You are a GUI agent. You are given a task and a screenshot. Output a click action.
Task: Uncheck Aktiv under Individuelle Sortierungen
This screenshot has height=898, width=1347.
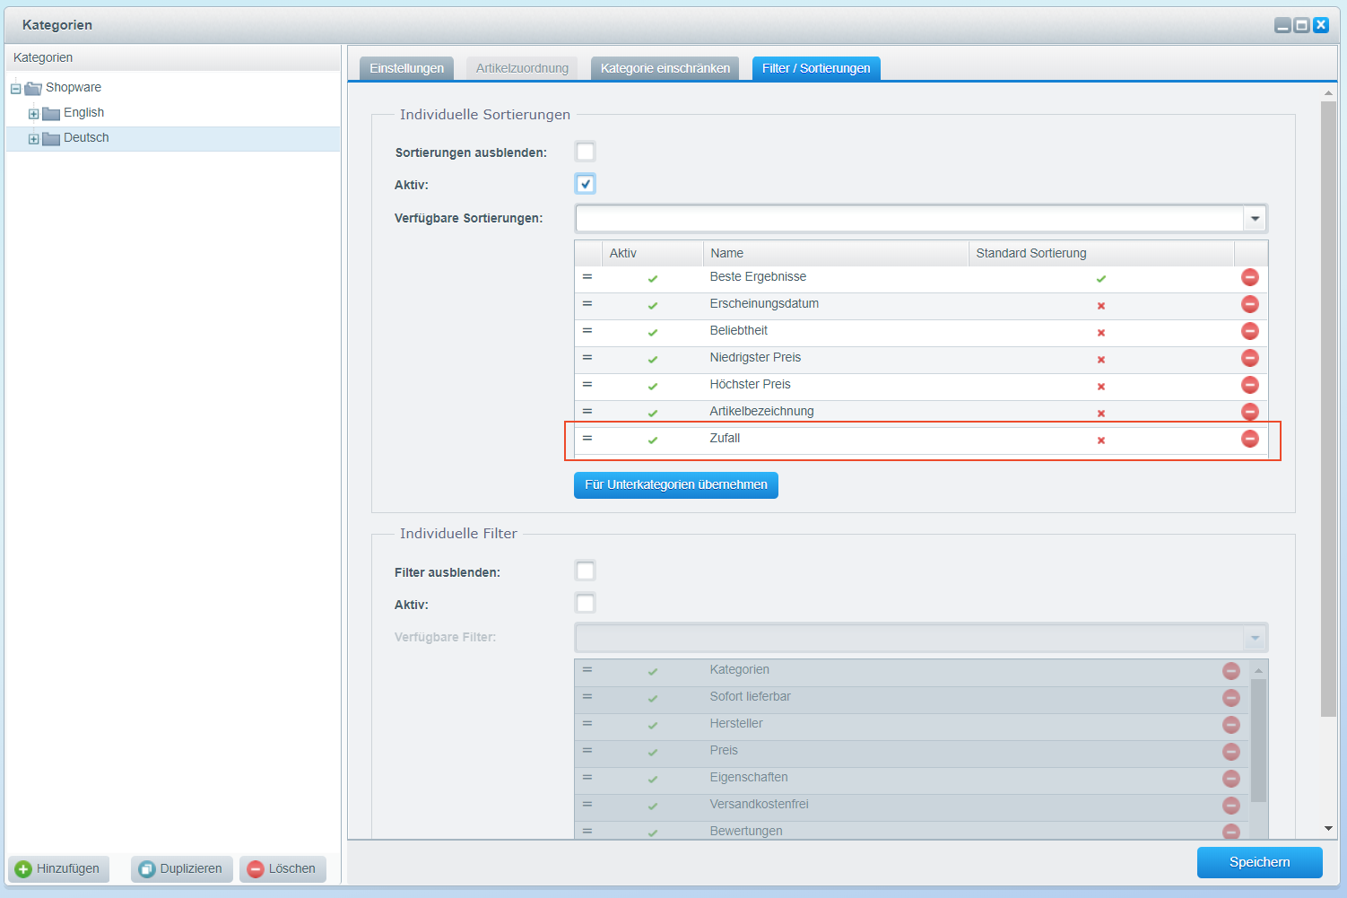click(x=586, y=184)
